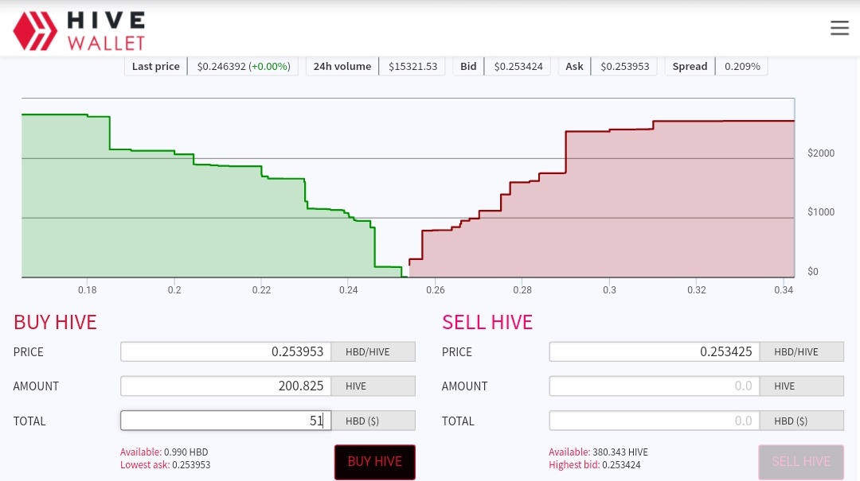Image resolution: width=860 pixels, height=481 pixels.
Task: Click the Last price value $0.246392
Action: click(221, 66)
